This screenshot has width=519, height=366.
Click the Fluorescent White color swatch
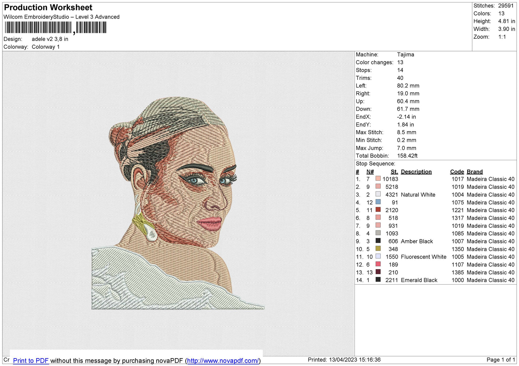(378, 256)
